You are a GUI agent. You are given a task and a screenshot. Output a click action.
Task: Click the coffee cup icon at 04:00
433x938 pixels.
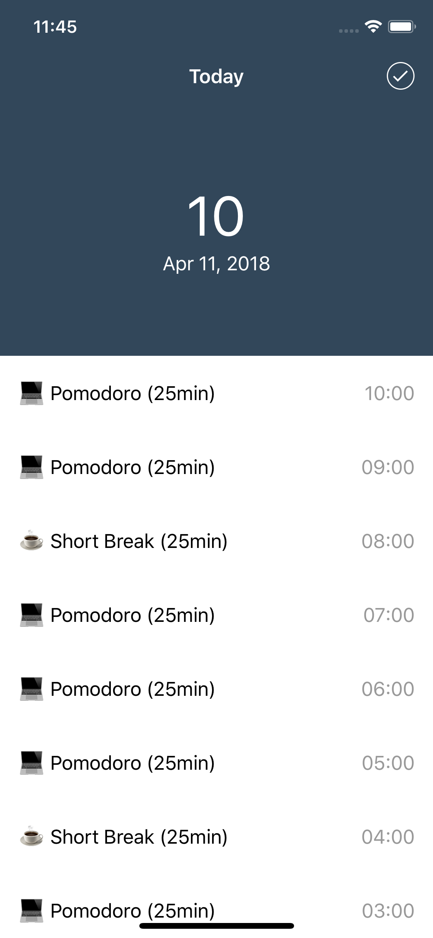(x=31, y=836)
